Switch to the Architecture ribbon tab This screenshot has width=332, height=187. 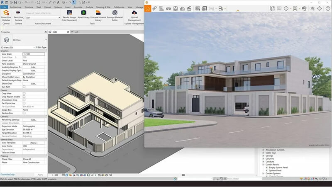(16, 7)
